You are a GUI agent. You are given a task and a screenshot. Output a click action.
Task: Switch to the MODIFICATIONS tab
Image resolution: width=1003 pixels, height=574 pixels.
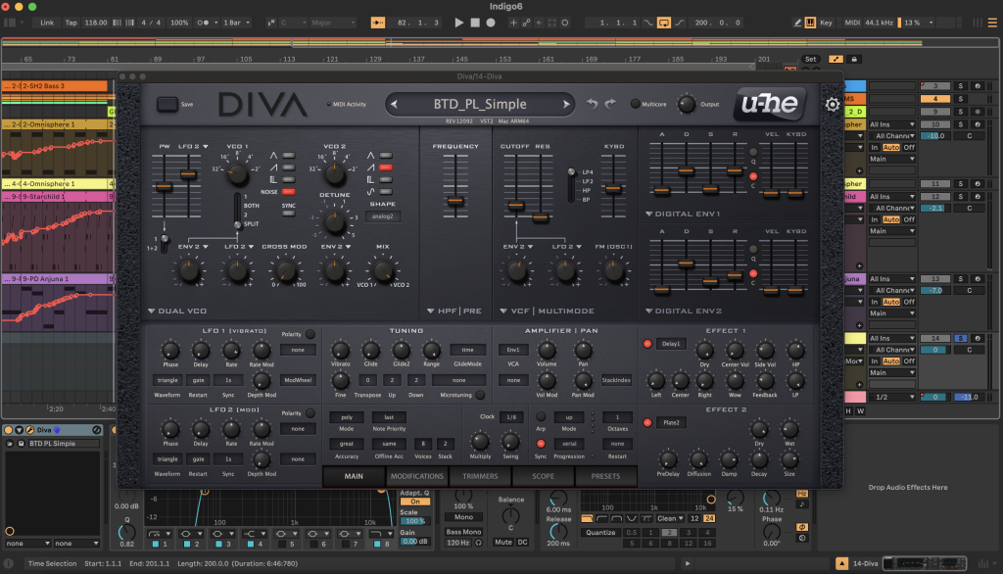(416, 477)
